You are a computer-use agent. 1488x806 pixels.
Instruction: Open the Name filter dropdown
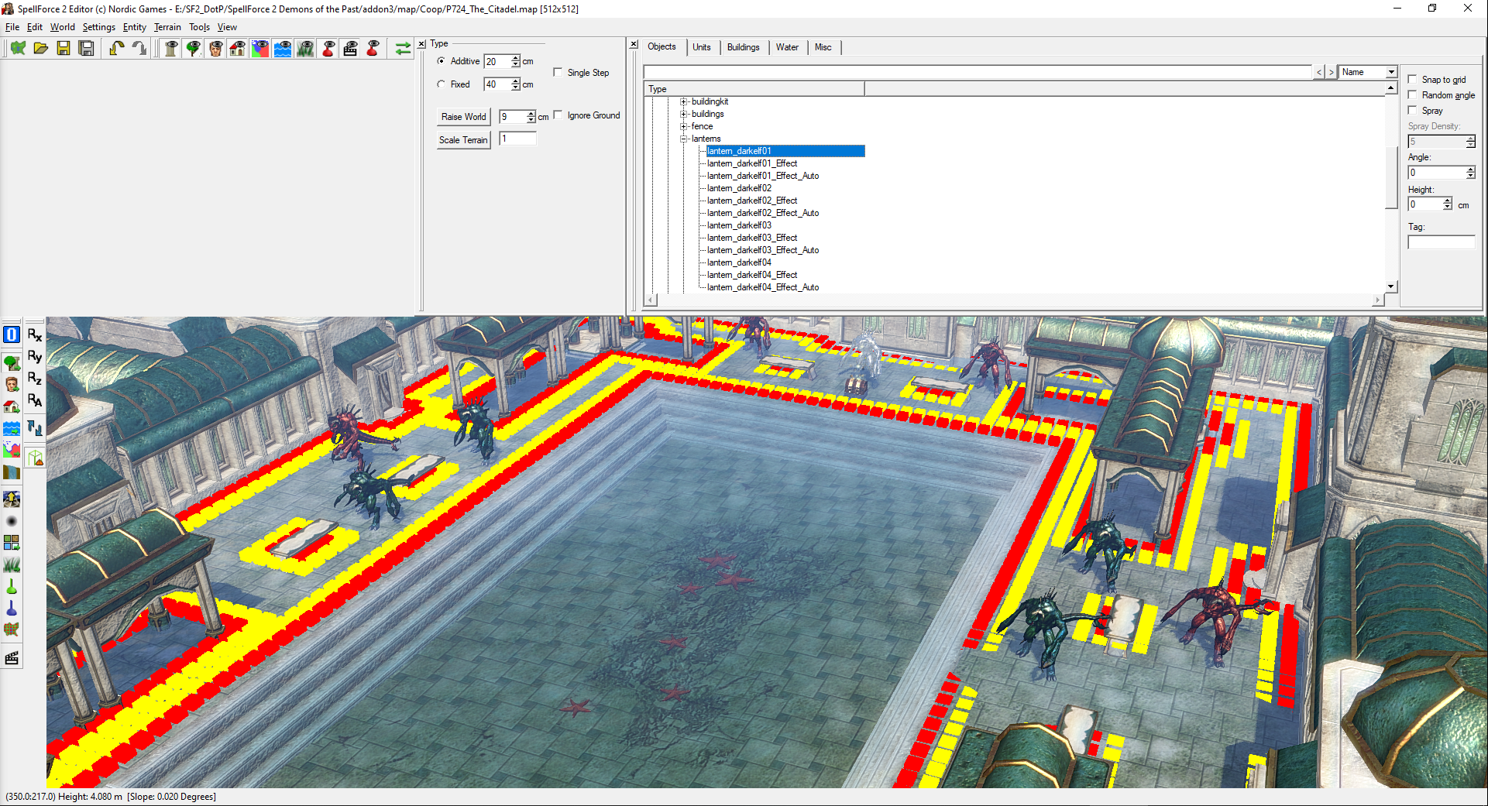coord(1391,72)
